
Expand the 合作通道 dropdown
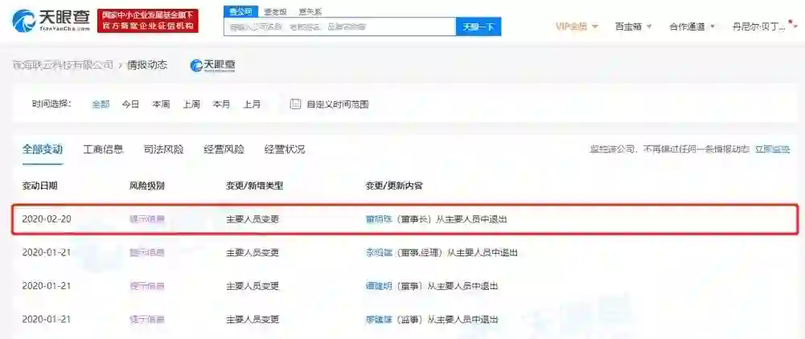[x=692, y=27]
